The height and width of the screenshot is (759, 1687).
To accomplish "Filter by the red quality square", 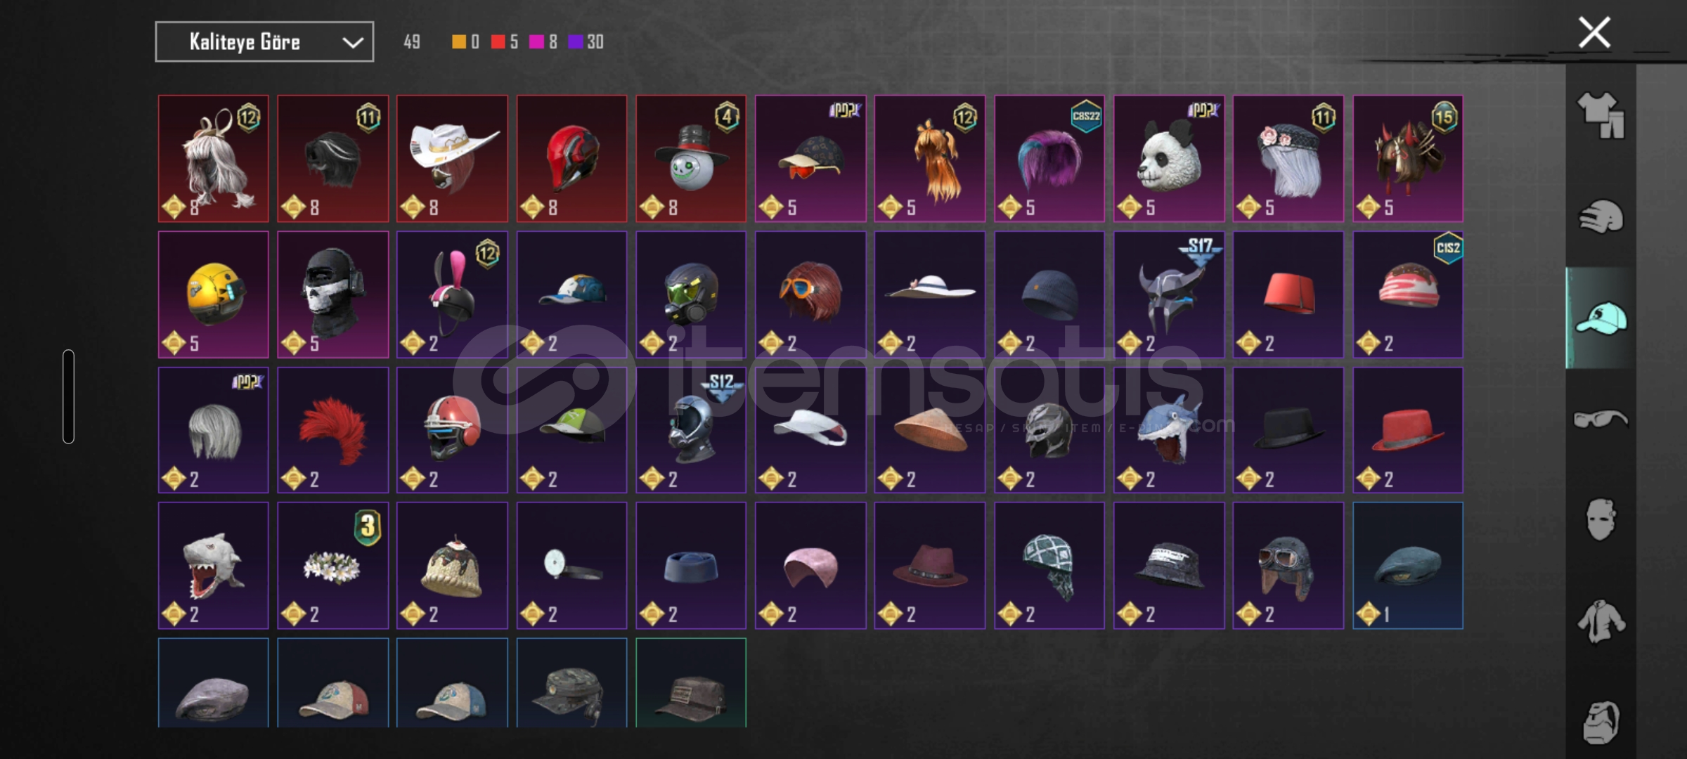I will (498, 42).
